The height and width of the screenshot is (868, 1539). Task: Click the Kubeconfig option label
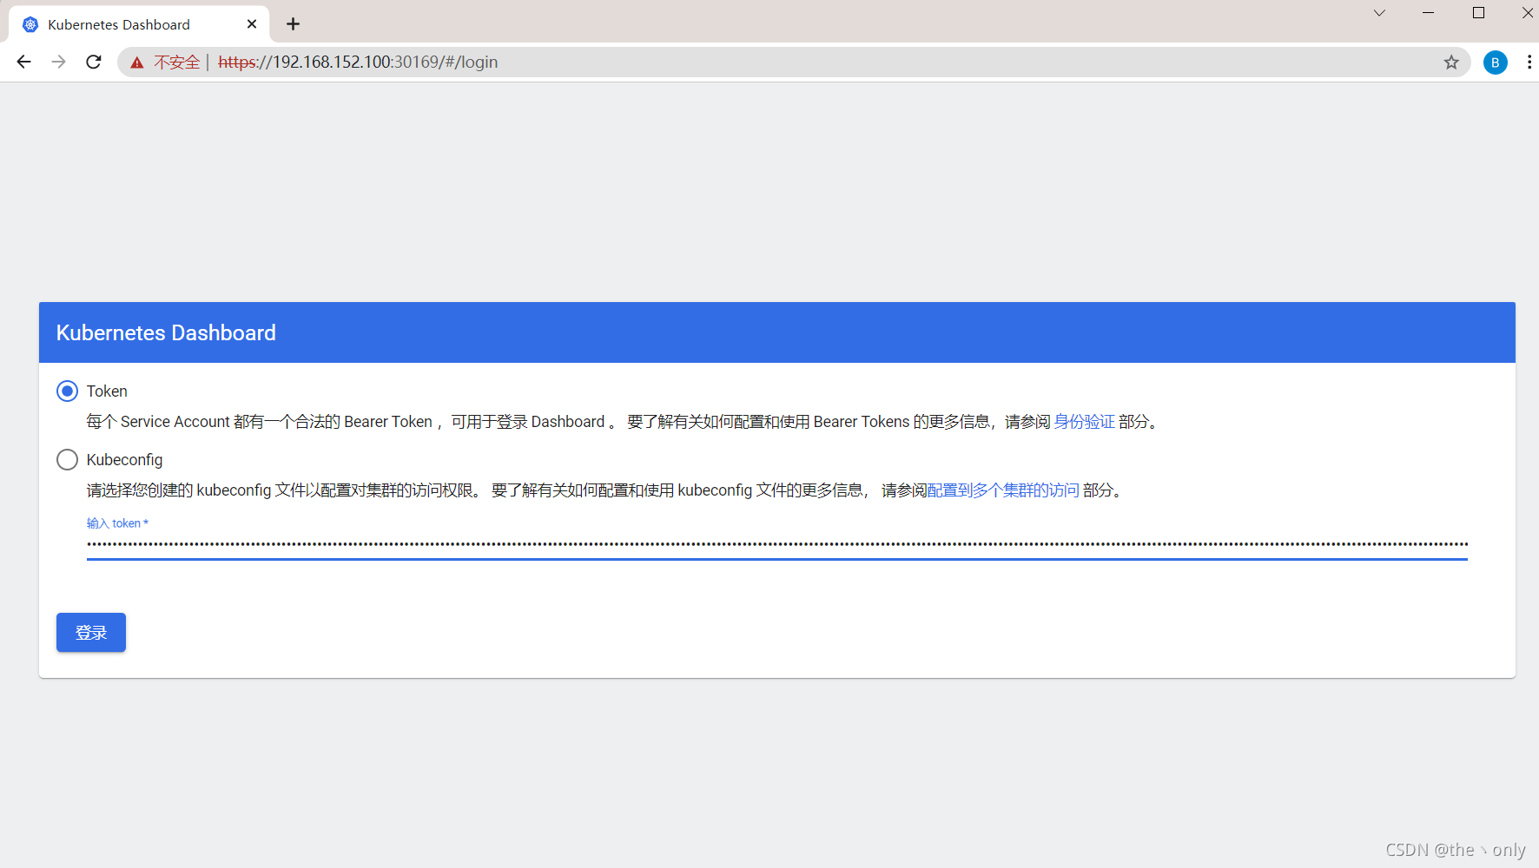point(124,460)
